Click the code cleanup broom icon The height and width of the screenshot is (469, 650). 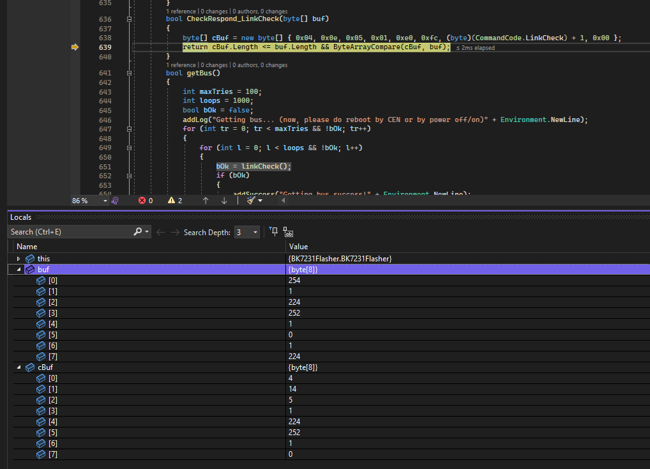[x=252, y=201]
